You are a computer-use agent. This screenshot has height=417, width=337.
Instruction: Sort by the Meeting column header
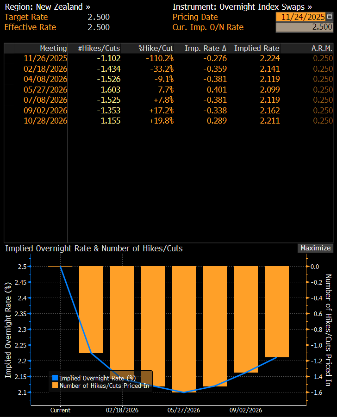click(x=53, y=48)
